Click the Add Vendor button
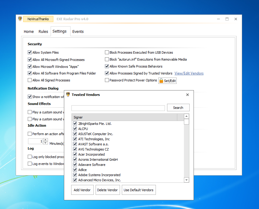This screenshot has height=209, width=259. (x=82, y=190)
